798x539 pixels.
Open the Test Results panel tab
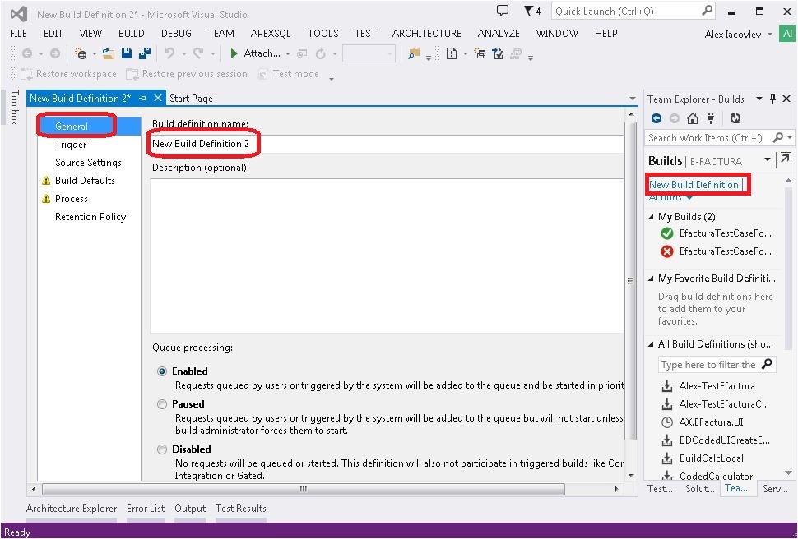coord(241,509)
